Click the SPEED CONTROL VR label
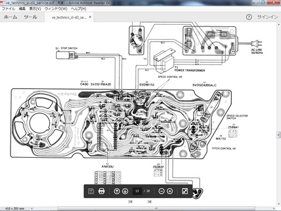Screen dimensions: 281x211 170,77
